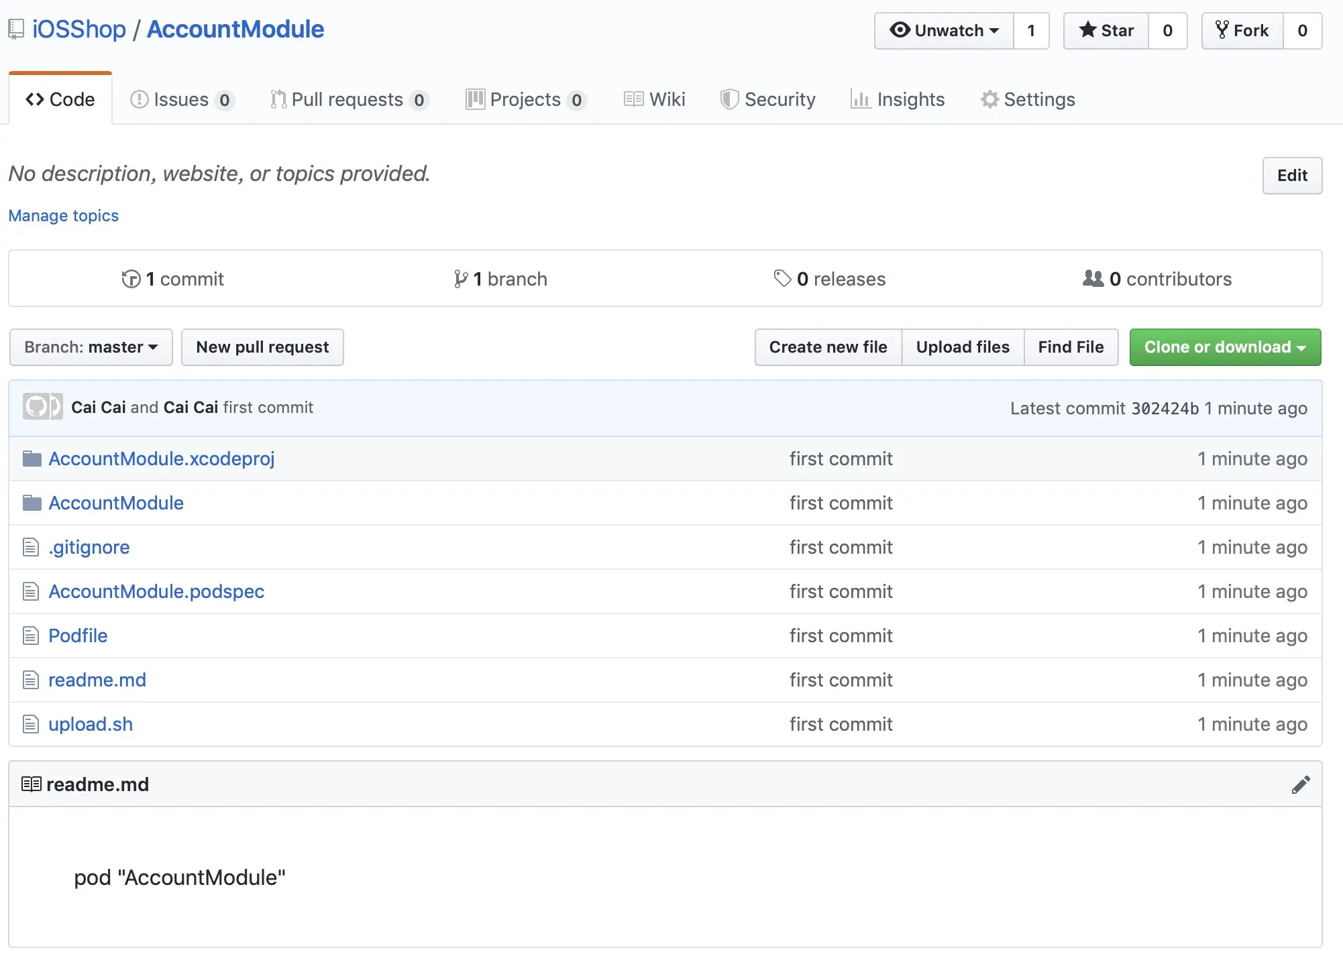Viewport: 1343px width, 956px height.
Task: Click the first Cai Cai author name
Action: tap(99, 408)
